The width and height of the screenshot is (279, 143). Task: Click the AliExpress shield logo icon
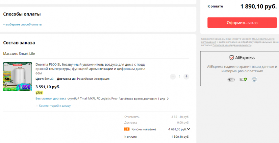point(232,58)
